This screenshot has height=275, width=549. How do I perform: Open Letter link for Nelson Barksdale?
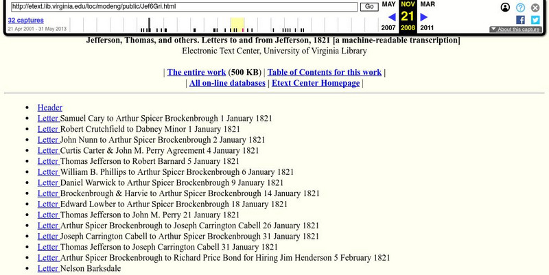point(49,268)
